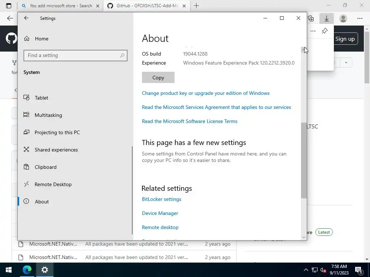The image size is (370, 277).
Task: Select the OS build value 19044.1288
Action: (195, 54)
